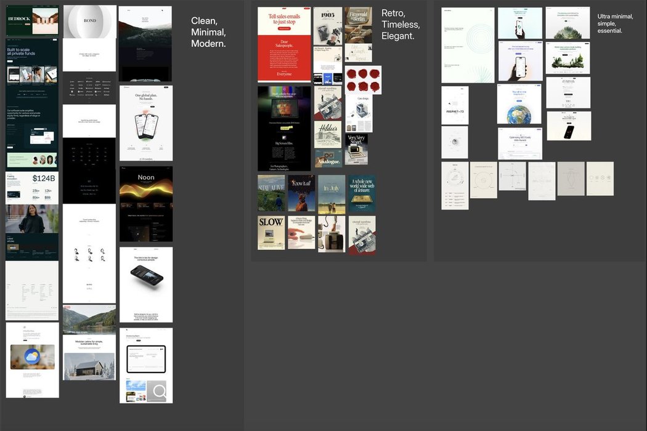Select the $124B statistics card
The width and height of the screenshot is (647, 431).
32,188
